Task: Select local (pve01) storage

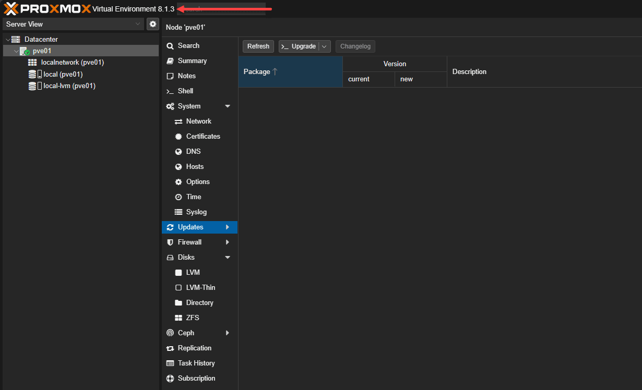Action: (x=63, y=75)
